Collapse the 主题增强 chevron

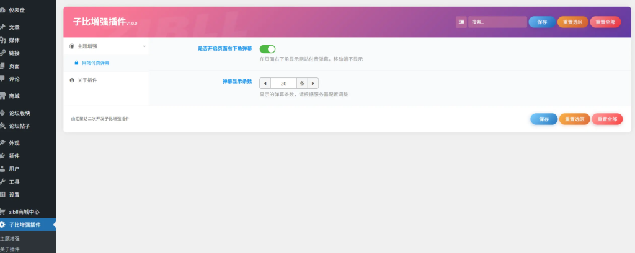click(x=144, y=46)
